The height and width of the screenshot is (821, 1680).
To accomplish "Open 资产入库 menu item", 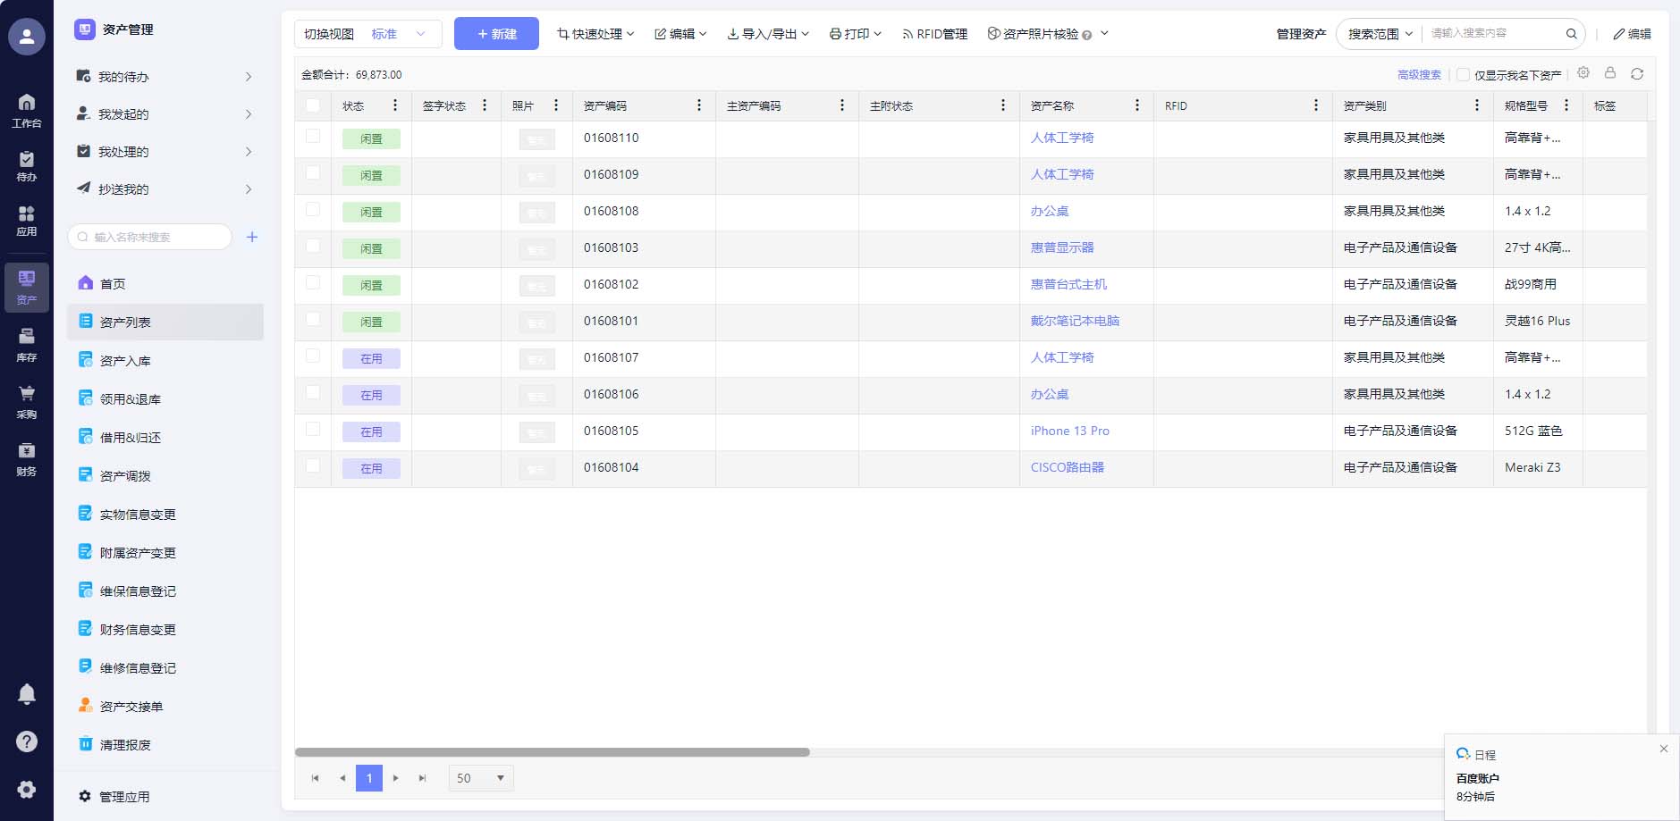I will pos(165,361).
